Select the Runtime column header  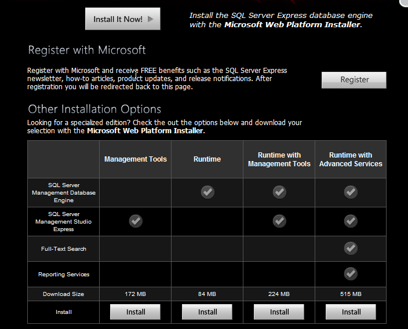(207, 159)
